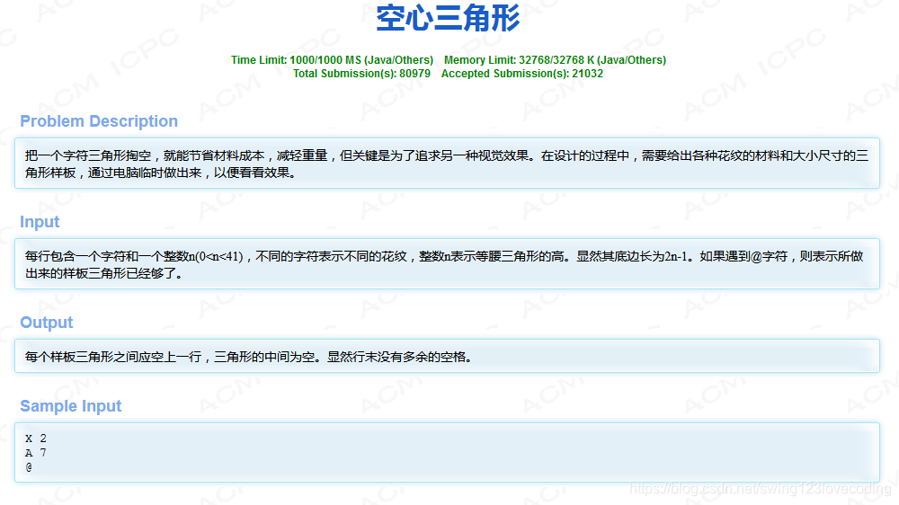
Task: Click the Input section heading
Action: [40, 222]
